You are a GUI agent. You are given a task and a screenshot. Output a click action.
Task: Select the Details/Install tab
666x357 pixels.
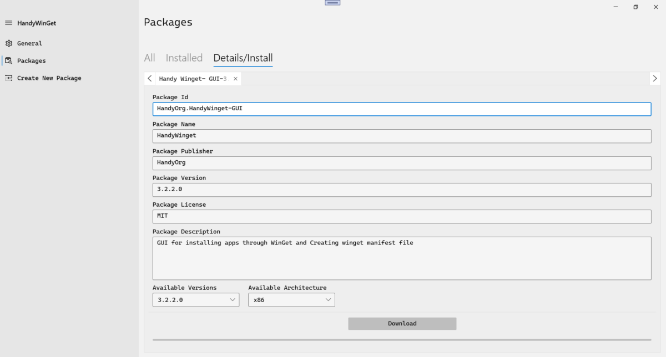coord(243,58)
